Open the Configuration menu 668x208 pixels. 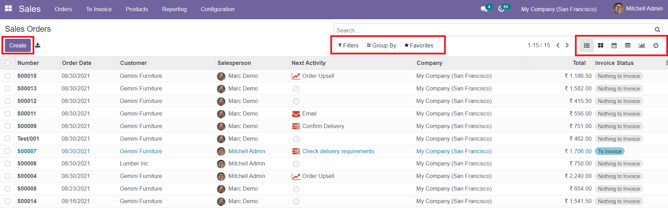(217, 9)
